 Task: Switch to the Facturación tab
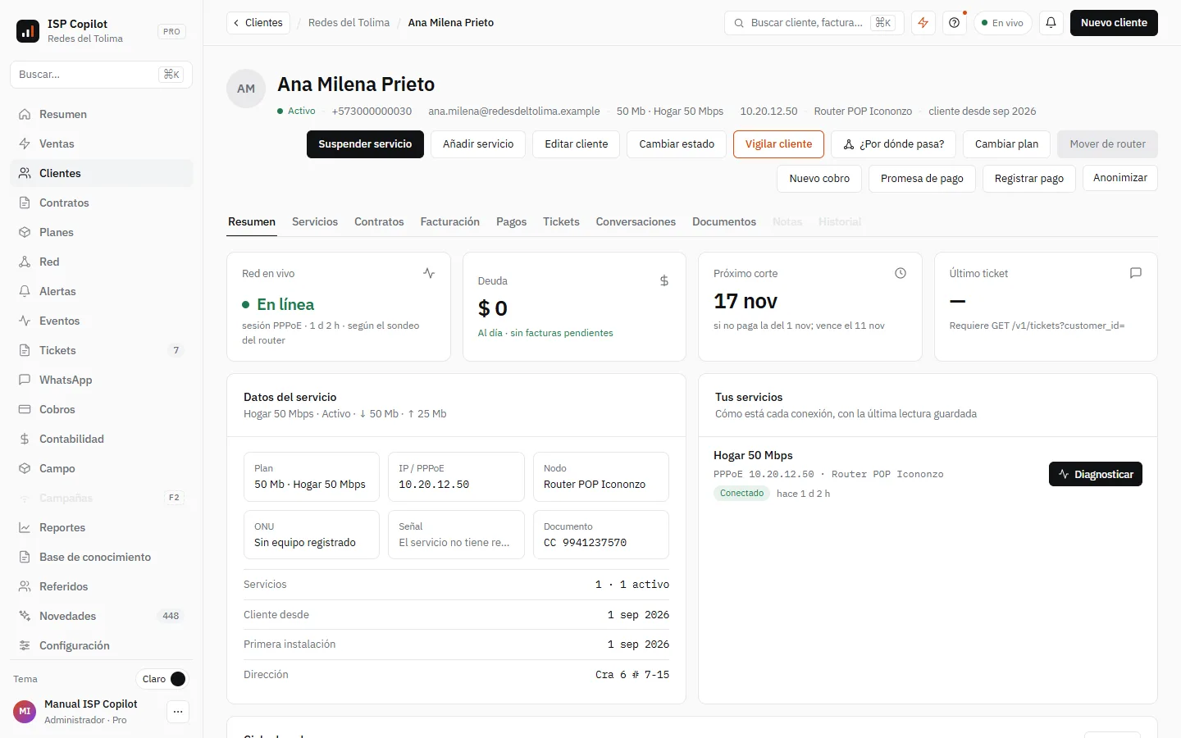[x=450, y=222]
